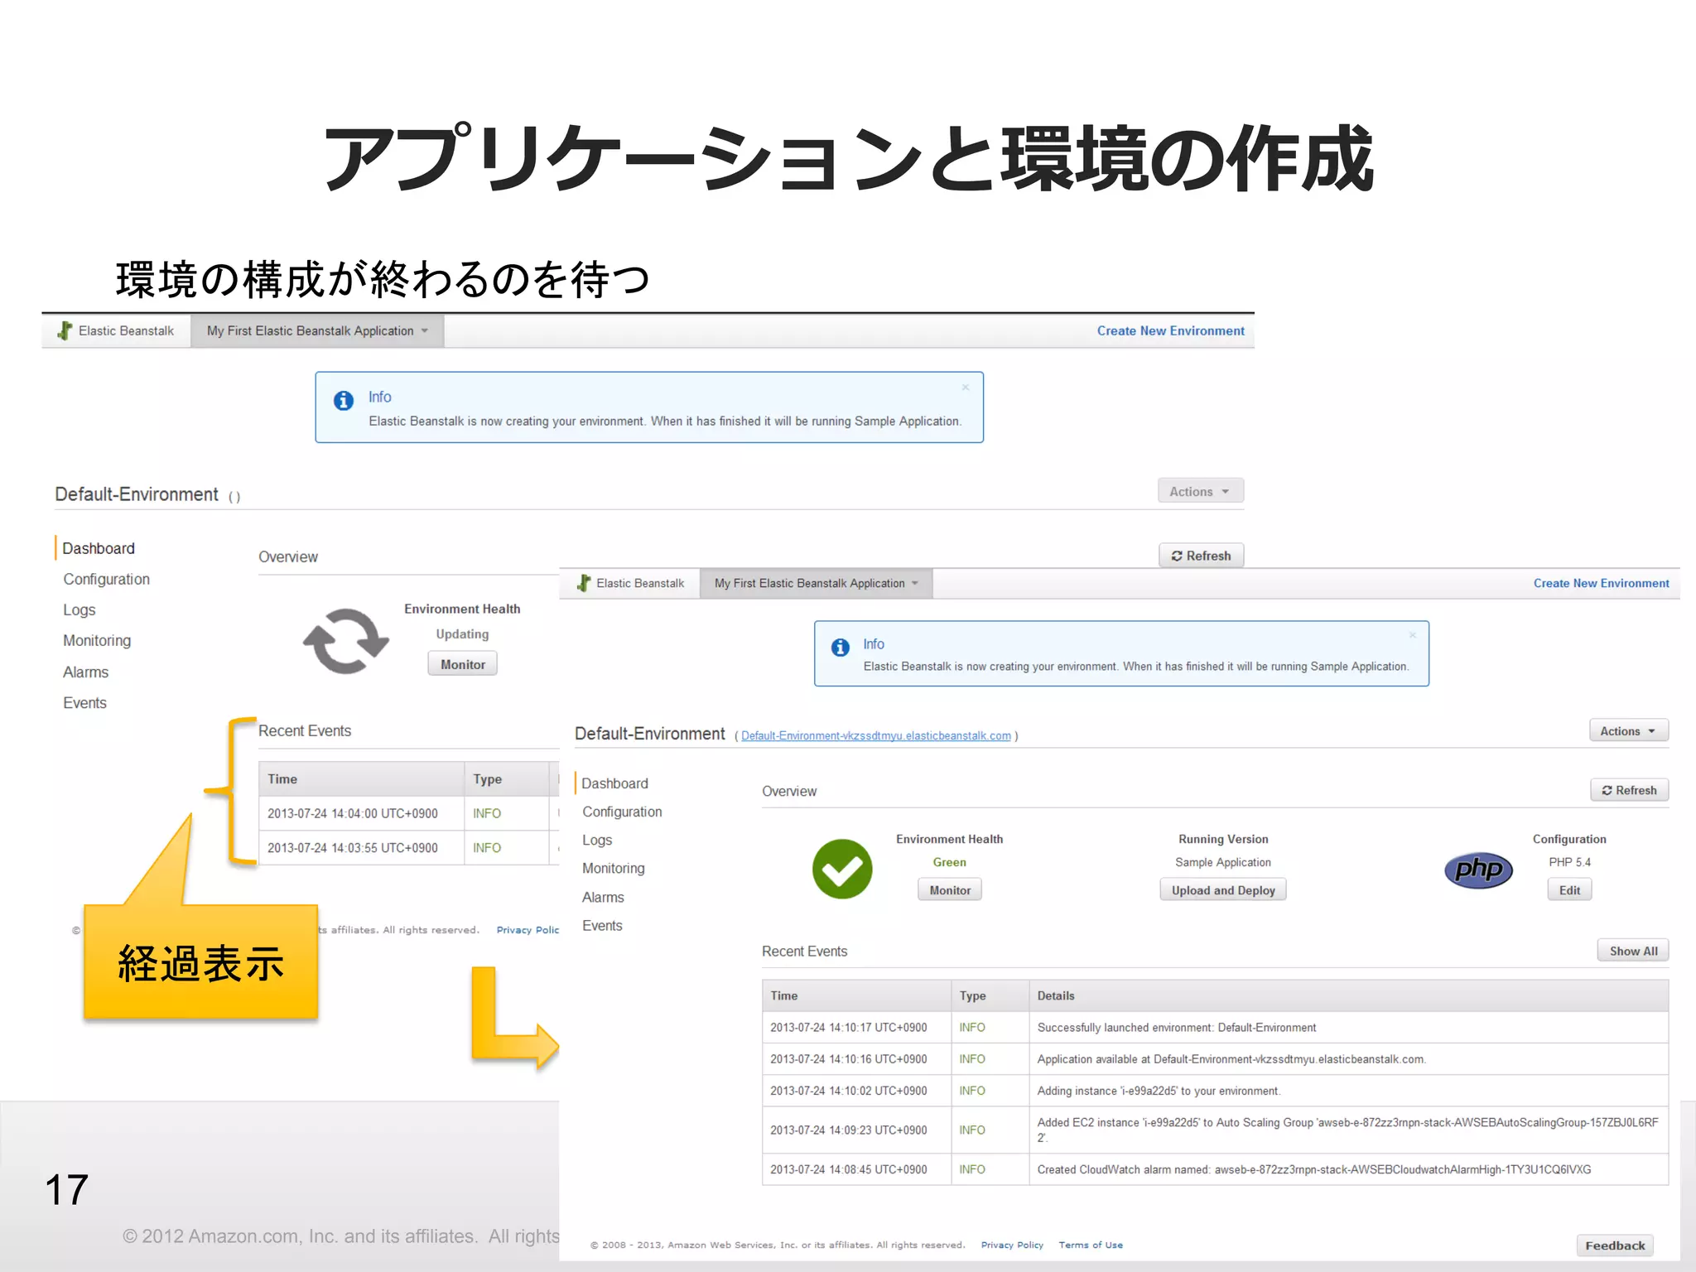Click the 'Updating' environment health text

click(462, 634)
